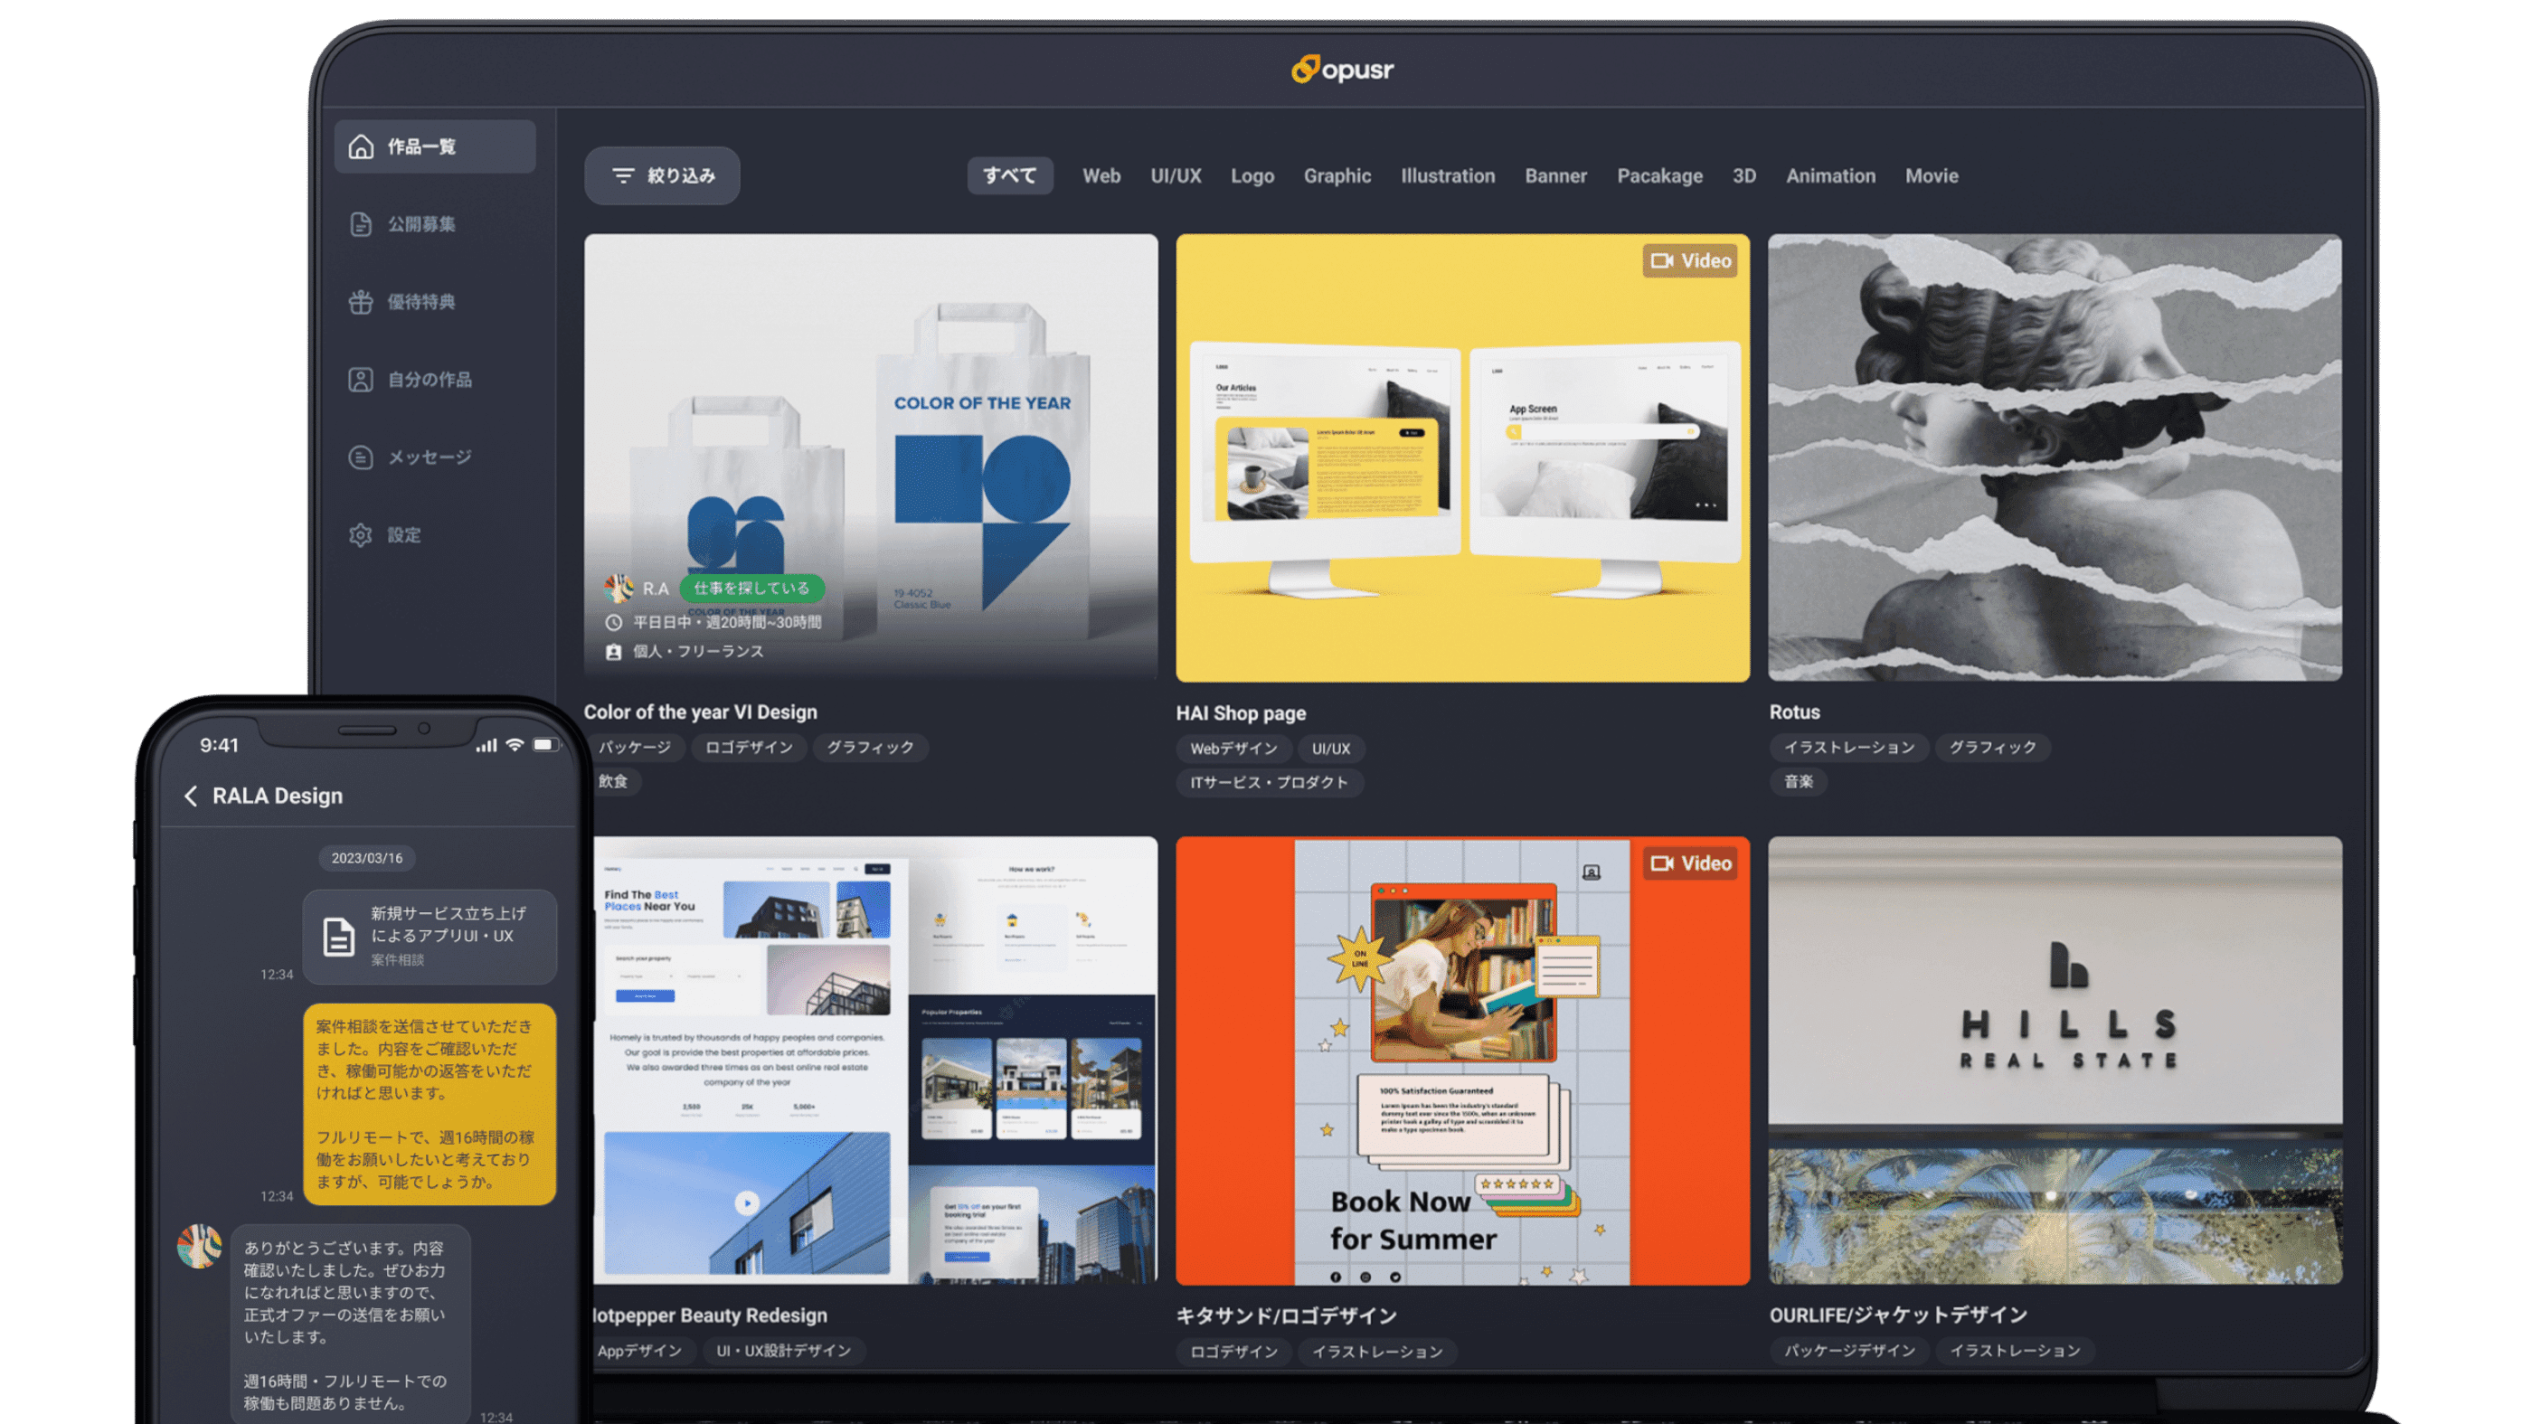Open the メッセージ message icon

click(x=360, y=456)
